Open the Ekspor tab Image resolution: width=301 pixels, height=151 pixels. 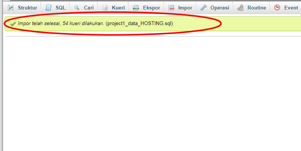pos(146,8)
